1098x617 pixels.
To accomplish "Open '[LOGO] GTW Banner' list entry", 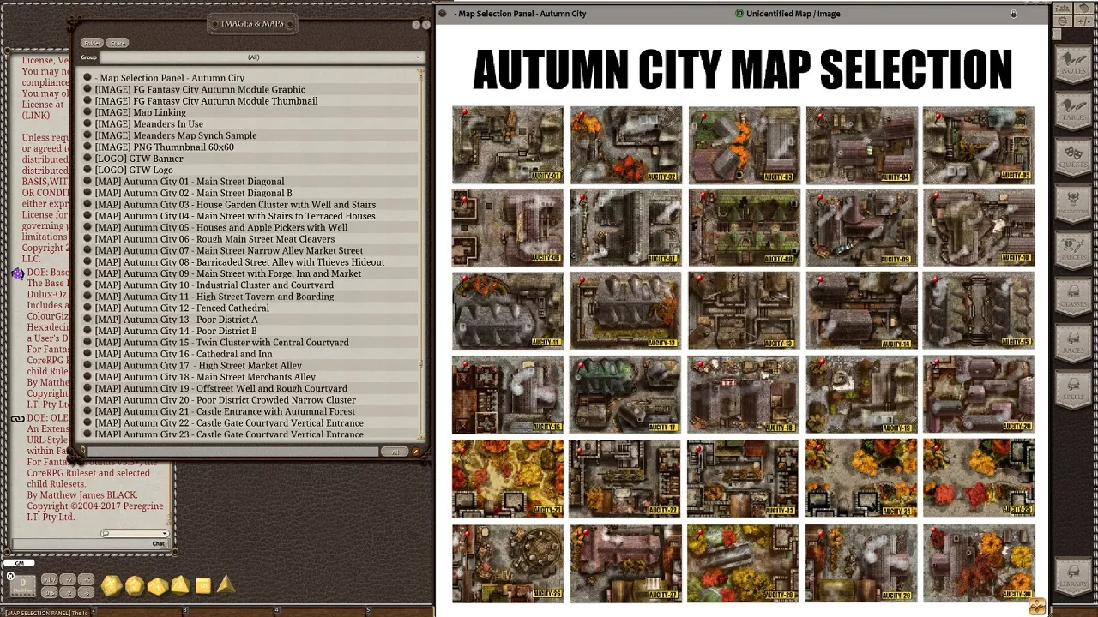I will pos(138,159).
